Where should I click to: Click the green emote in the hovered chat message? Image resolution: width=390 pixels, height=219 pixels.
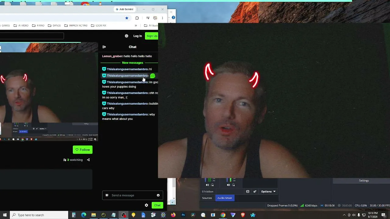(x=153, y=76)
